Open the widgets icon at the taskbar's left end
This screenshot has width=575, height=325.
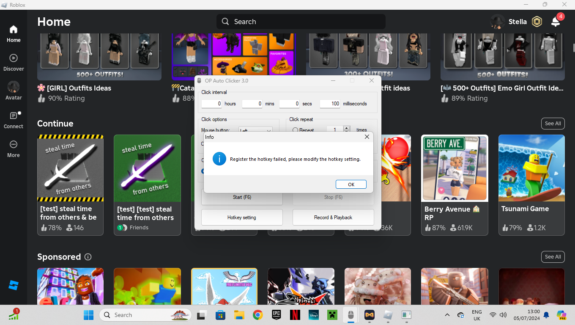[x=14, y=314]
